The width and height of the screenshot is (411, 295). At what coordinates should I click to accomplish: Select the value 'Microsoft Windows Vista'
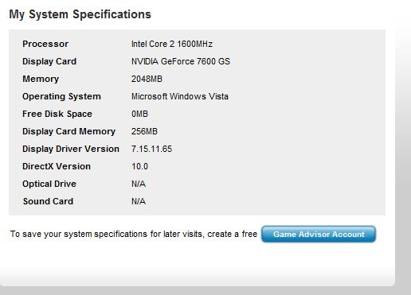pyautogui.click(x=180, y=96)
